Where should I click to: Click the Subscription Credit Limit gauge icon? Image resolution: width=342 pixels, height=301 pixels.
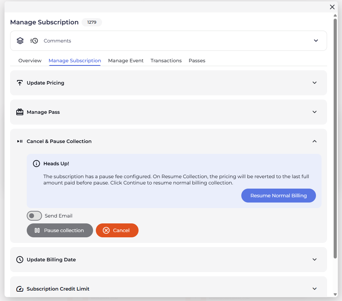(x=20, y=289)
